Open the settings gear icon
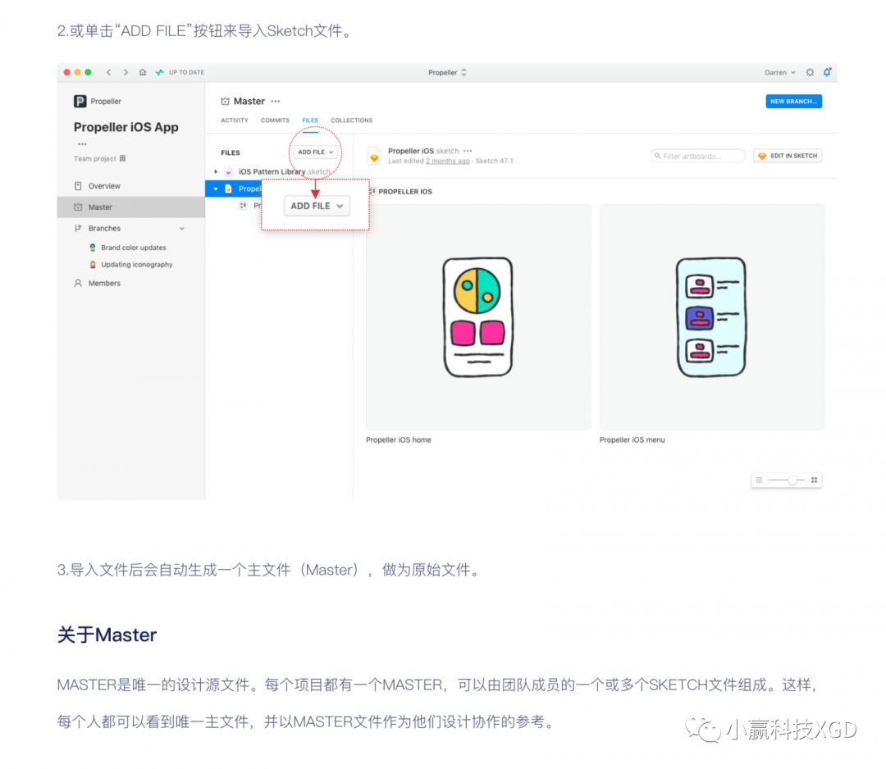Screen dimensions: 886x769 pyautogui.click(x=810, y=72)
